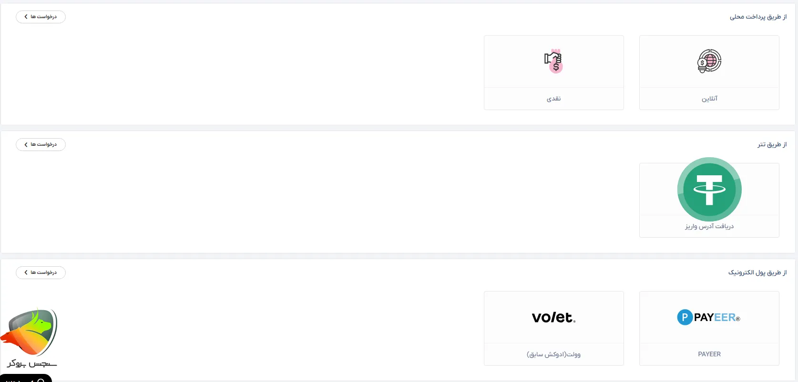
Task: Expand requests chevron in the Tether section
Action: point(26,145)
